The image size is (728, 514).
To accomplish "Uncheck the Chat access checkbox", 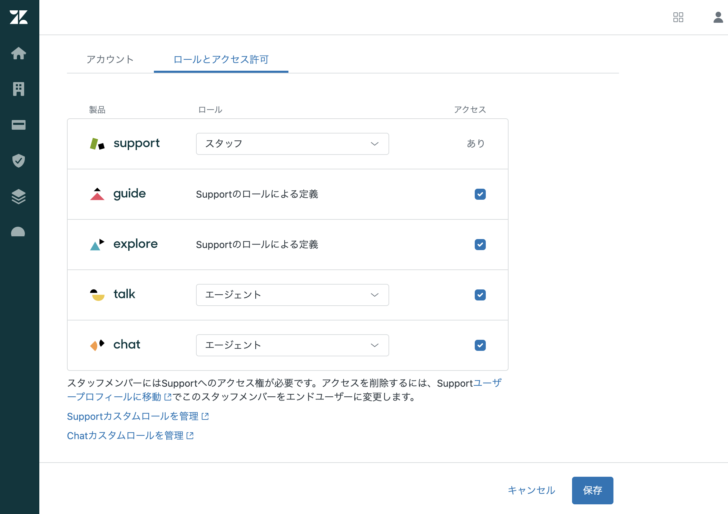I will [x=480, y=345].
